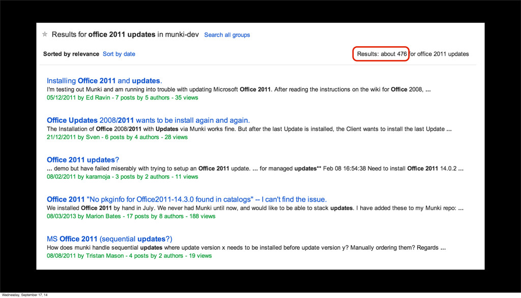
Task: Click the karamoja post details line
Action: click(122, 177)
